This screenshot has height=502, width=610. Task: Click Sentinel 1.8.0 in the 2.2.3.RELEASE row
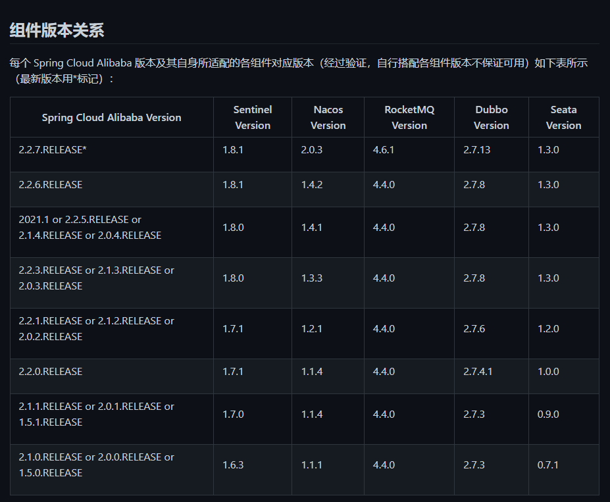tap(233, 278)
